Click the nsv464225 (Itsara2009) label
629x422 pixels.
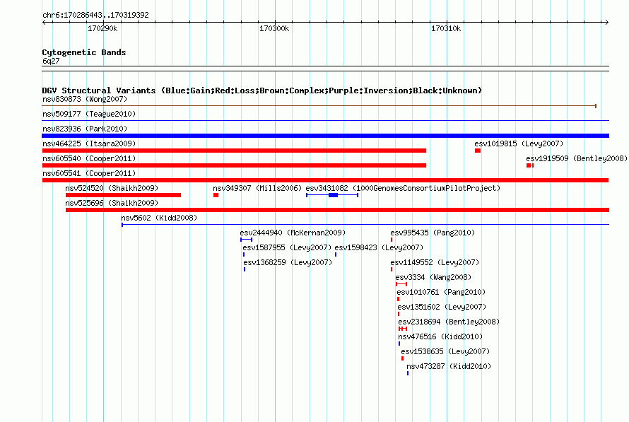89,143
